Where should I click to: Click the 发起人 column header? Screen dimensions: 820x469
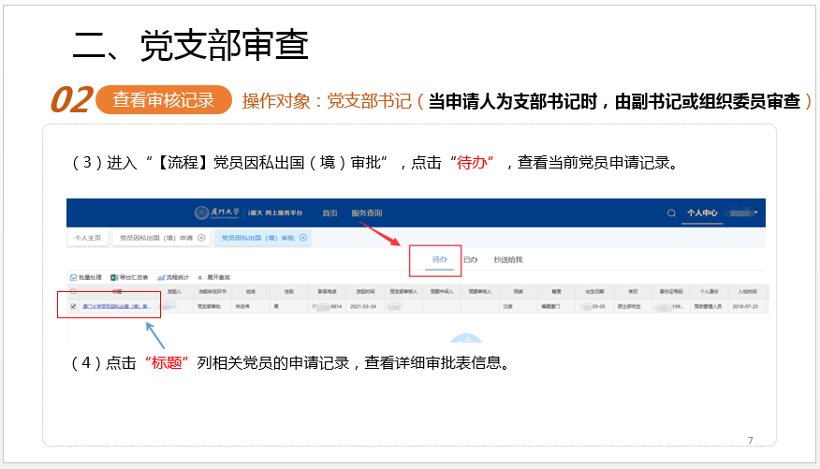coord(174,291)
